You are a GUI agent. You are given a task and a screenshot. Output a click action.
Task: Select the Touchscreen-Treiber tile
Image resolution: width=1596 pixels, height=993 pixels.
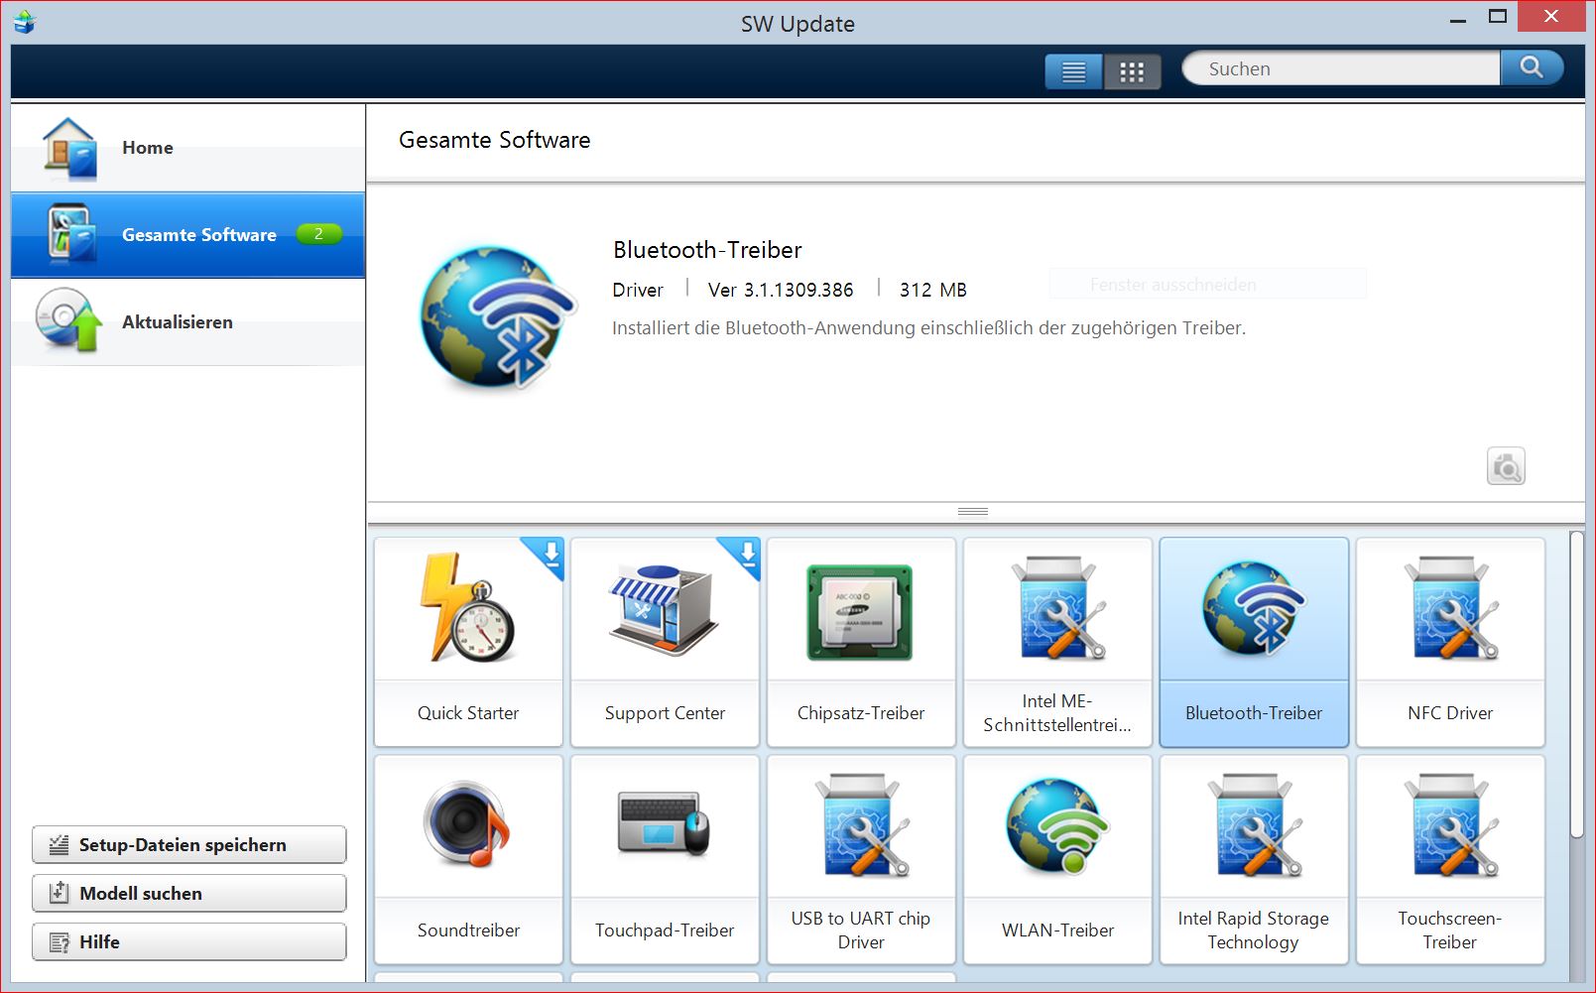tap(1450, 859)
